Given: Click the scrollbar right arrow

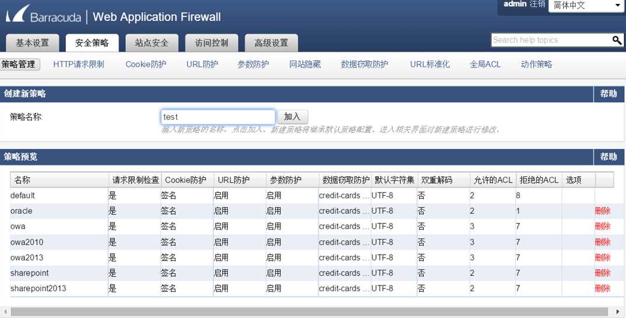Looking at the screenshot, I should tap(618, 312).
